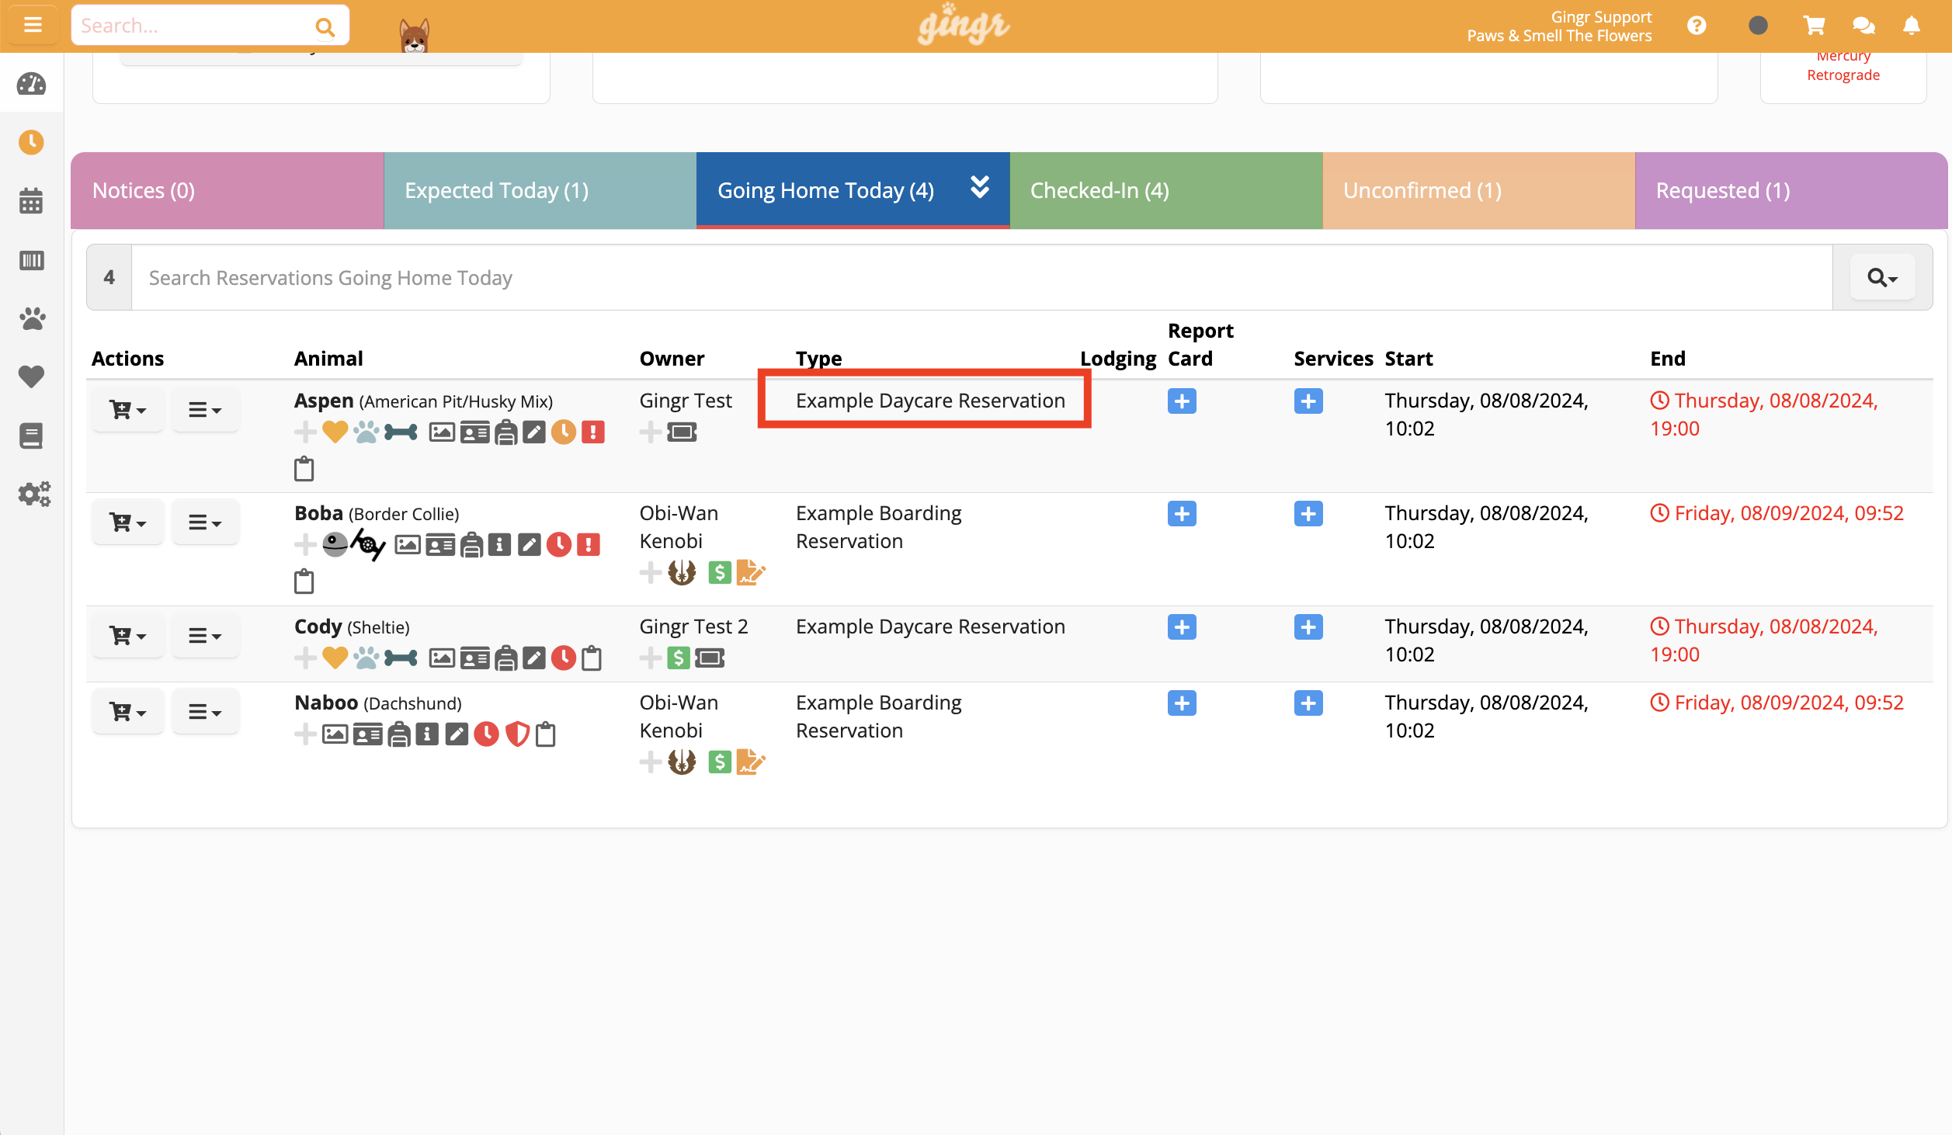The width and height of the screenshot is (1952, 1135).
Task: Open the document icon in sidebar
Action: 31,436
